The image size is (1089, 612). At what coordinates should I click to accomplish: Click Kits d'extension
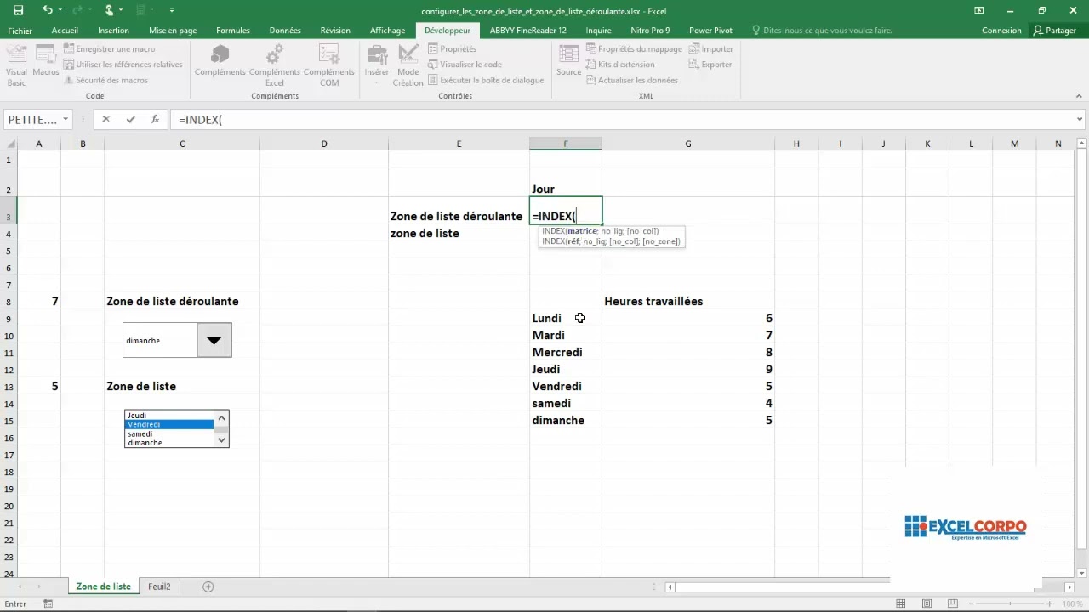coord(620,65)
